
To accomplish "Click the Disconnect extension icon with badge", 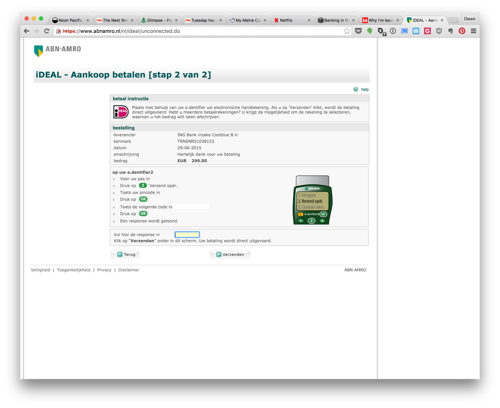I will pyautogui.click(x=381, y=31).
